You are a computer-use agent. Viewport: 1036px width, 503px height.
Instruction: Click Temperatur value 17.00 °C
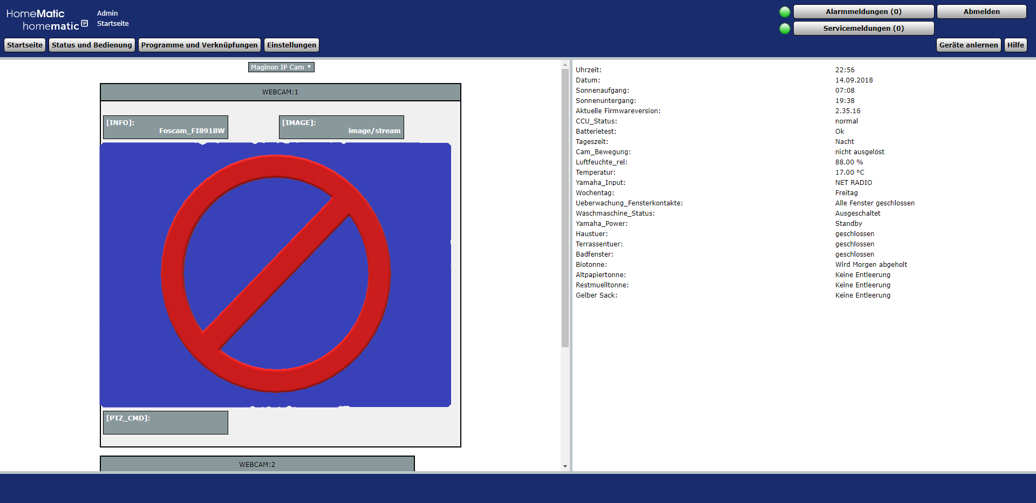coord(850,173)
